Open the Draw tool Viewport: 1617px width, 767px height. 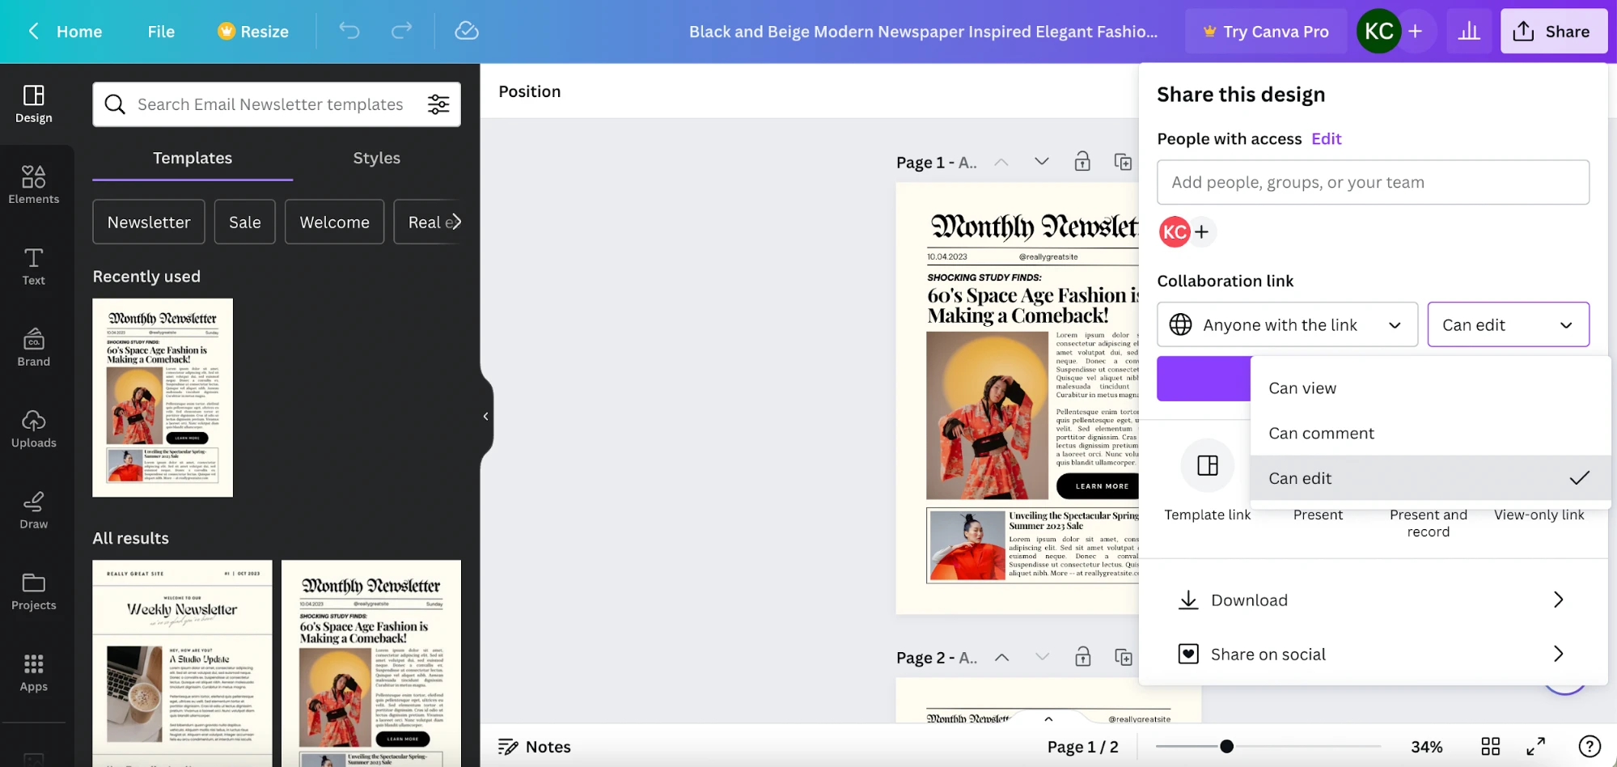point(33,510)
